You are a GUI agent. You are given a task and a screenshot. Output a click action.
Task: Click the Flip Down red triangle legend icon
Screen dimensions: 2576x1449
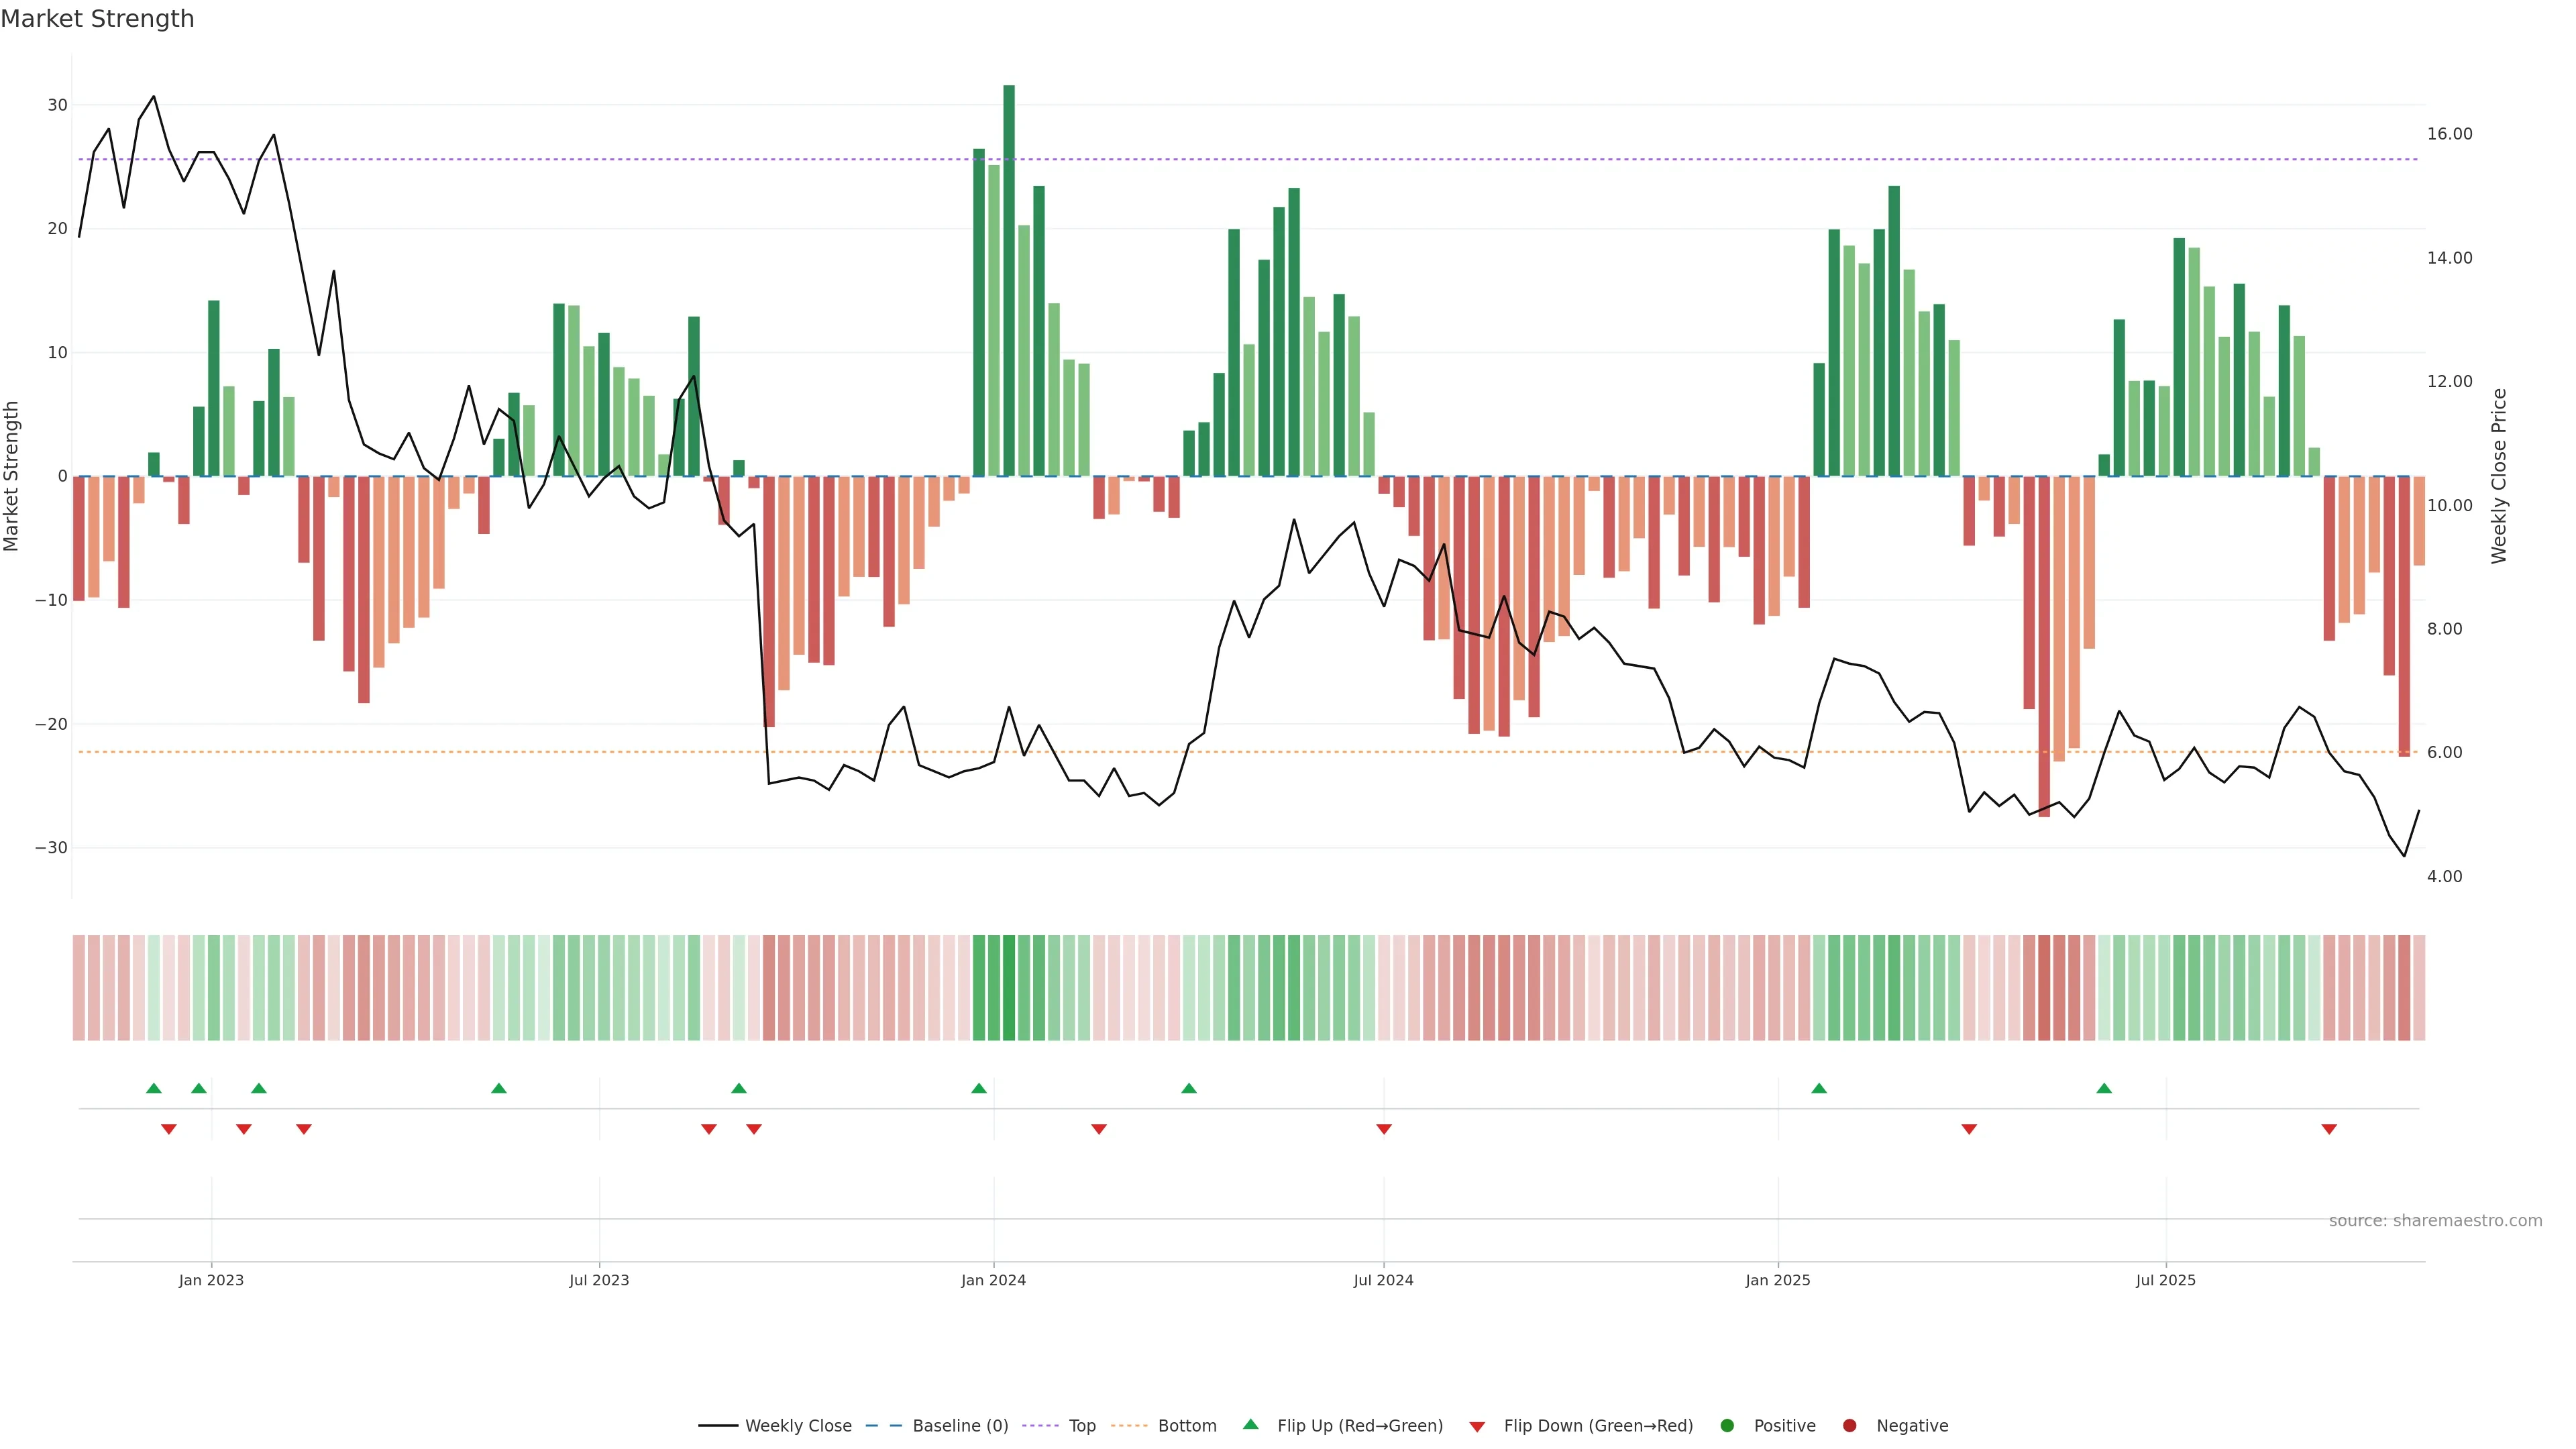pos(1477,1427)
